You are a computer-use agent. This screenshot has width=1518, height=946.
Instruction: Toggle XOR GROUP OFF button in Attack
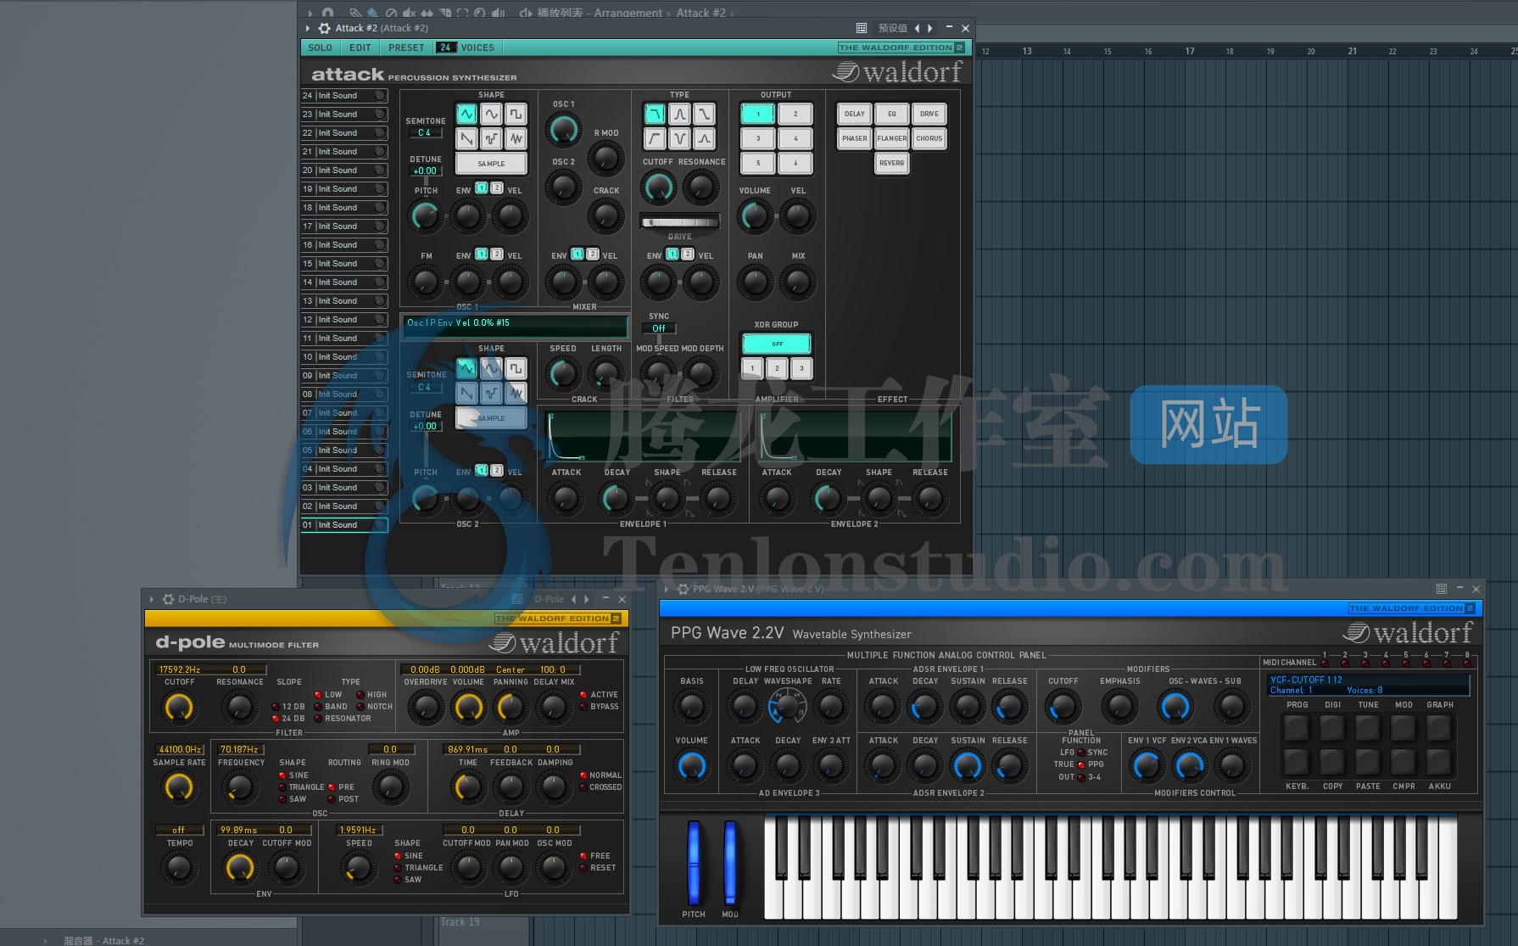777,344
